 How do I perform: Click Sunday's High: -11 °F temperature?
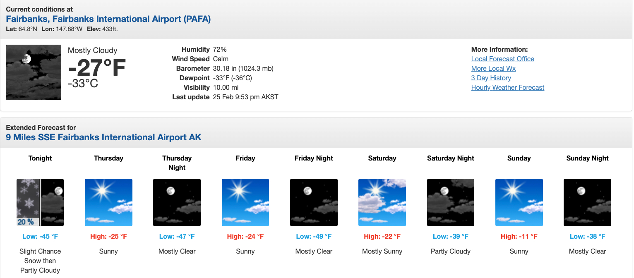tap(519, 237)
